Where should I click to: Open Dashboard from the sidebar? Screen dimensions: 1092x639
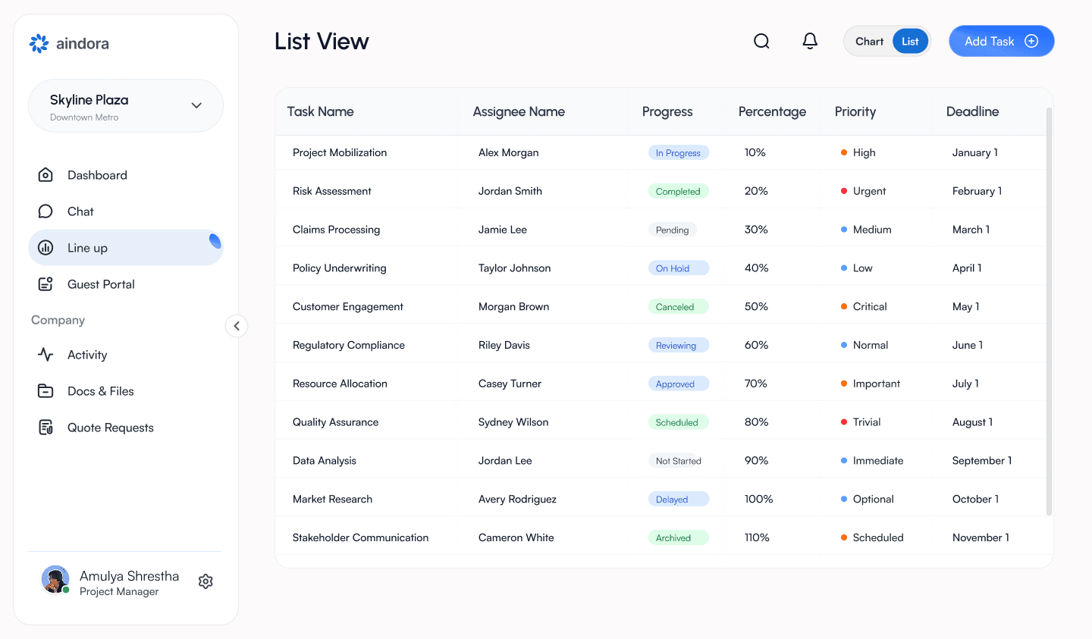pyautogui.click(x=126, y=175)
